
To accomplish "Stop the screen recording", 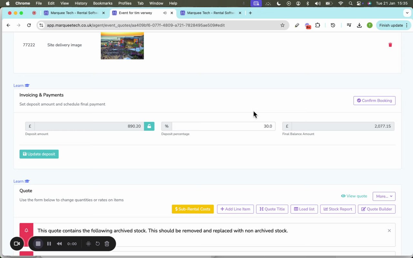I will tap(38, 244).
